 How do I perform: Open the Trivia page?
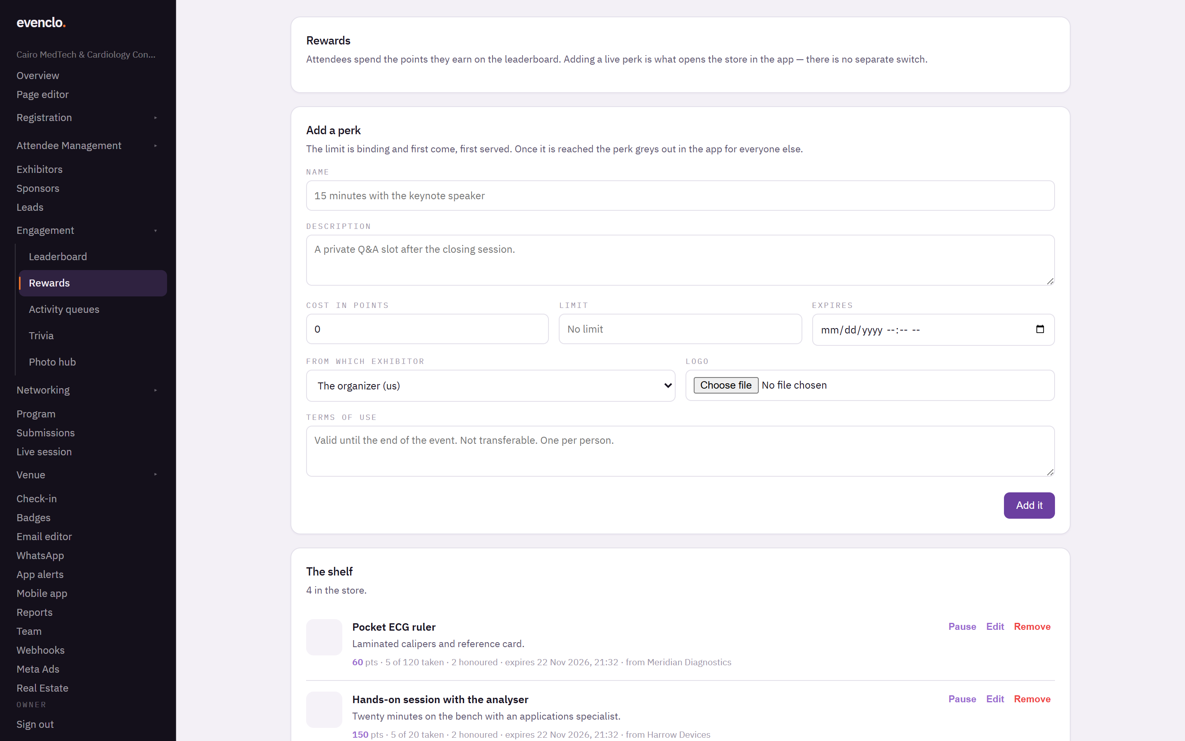[x=93, y=336]
